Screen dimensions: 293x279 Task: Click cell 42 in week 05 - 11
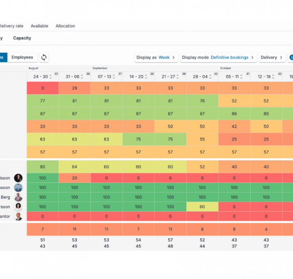(234, 127)
